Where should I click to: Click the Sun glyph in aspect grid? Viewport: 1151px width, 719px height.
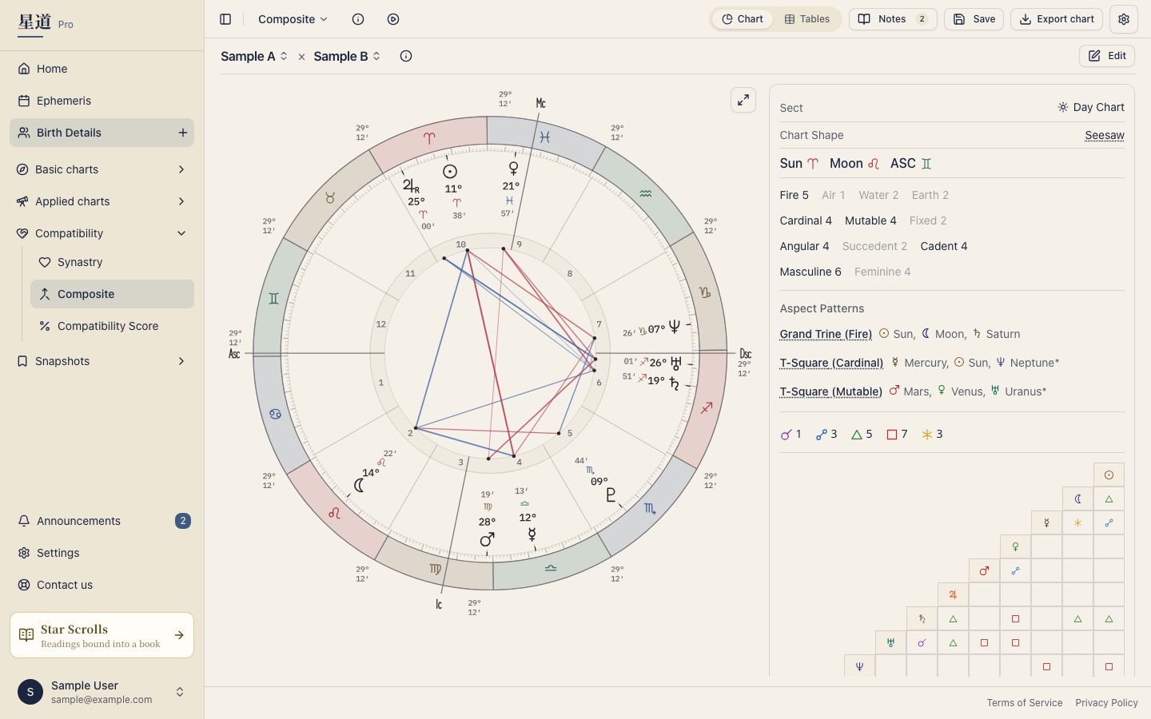pos(1109,475)
